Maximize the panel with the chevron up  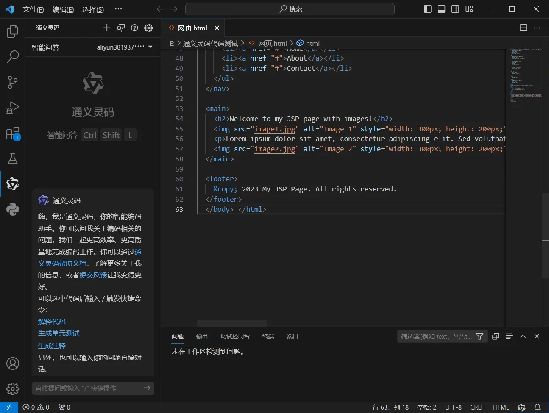click(x=523, y=336)
